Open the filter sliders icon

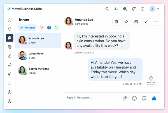click(116, 9)
